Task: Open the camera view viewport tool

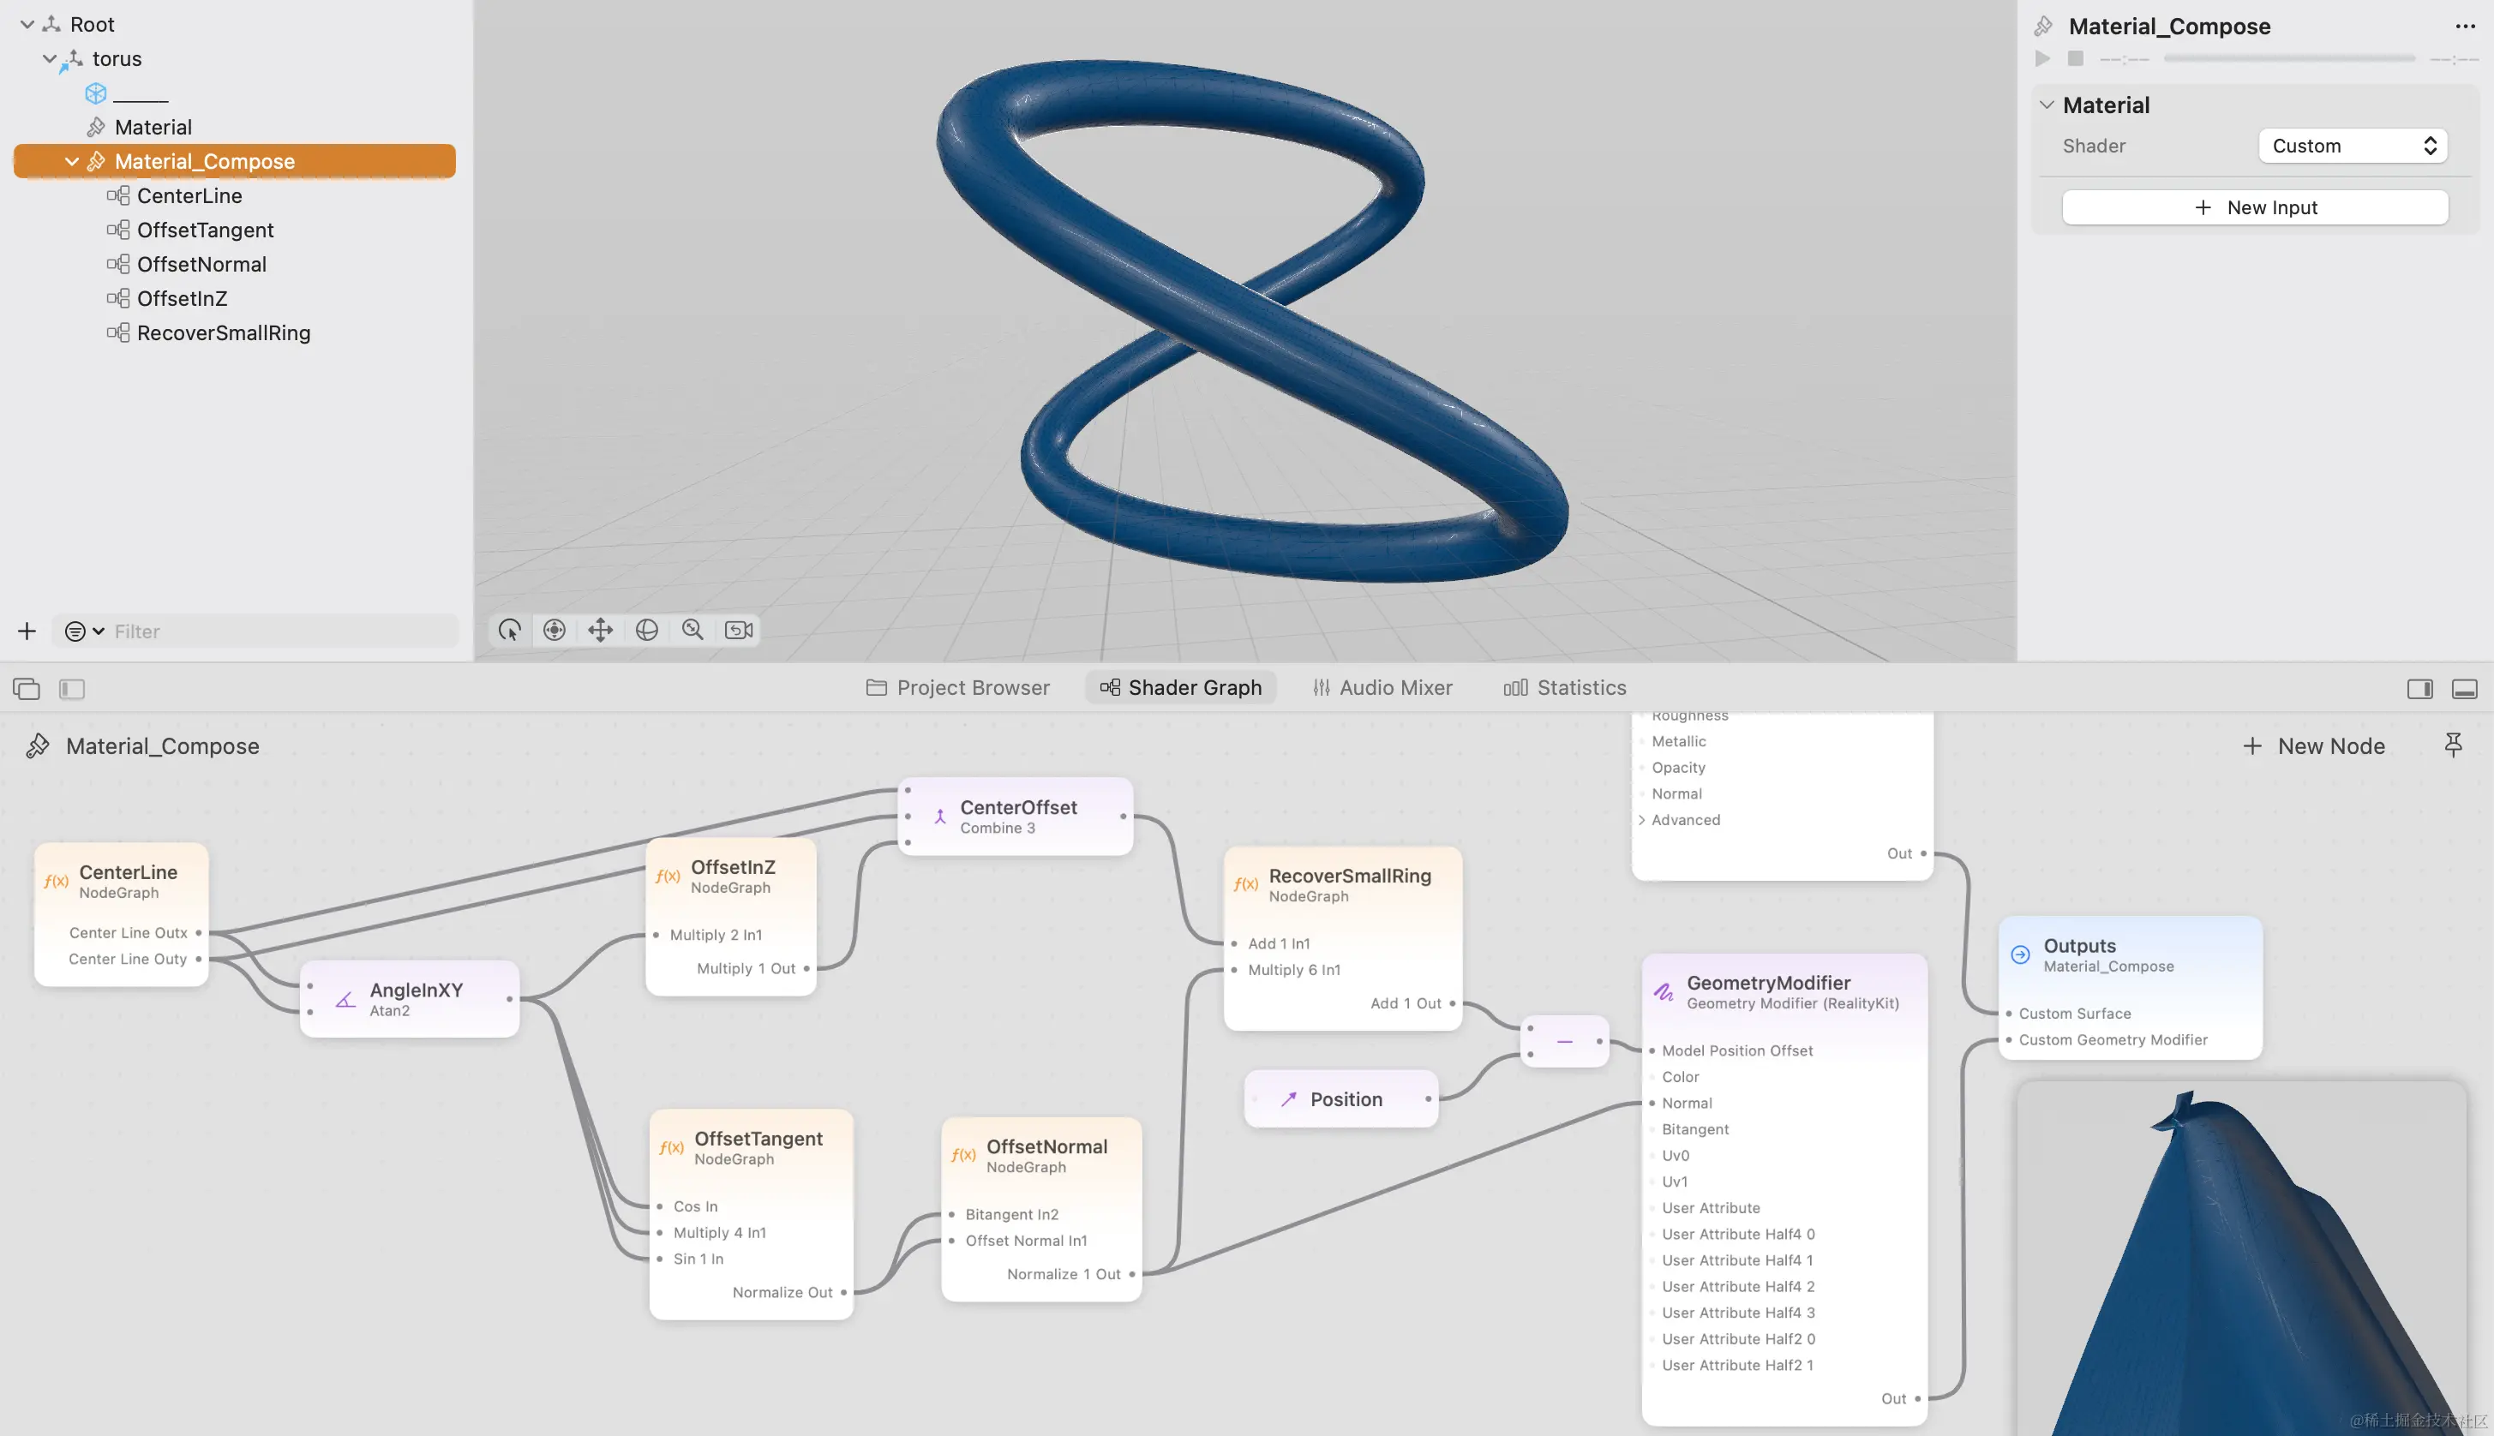Action: click(x=739, y=631)
